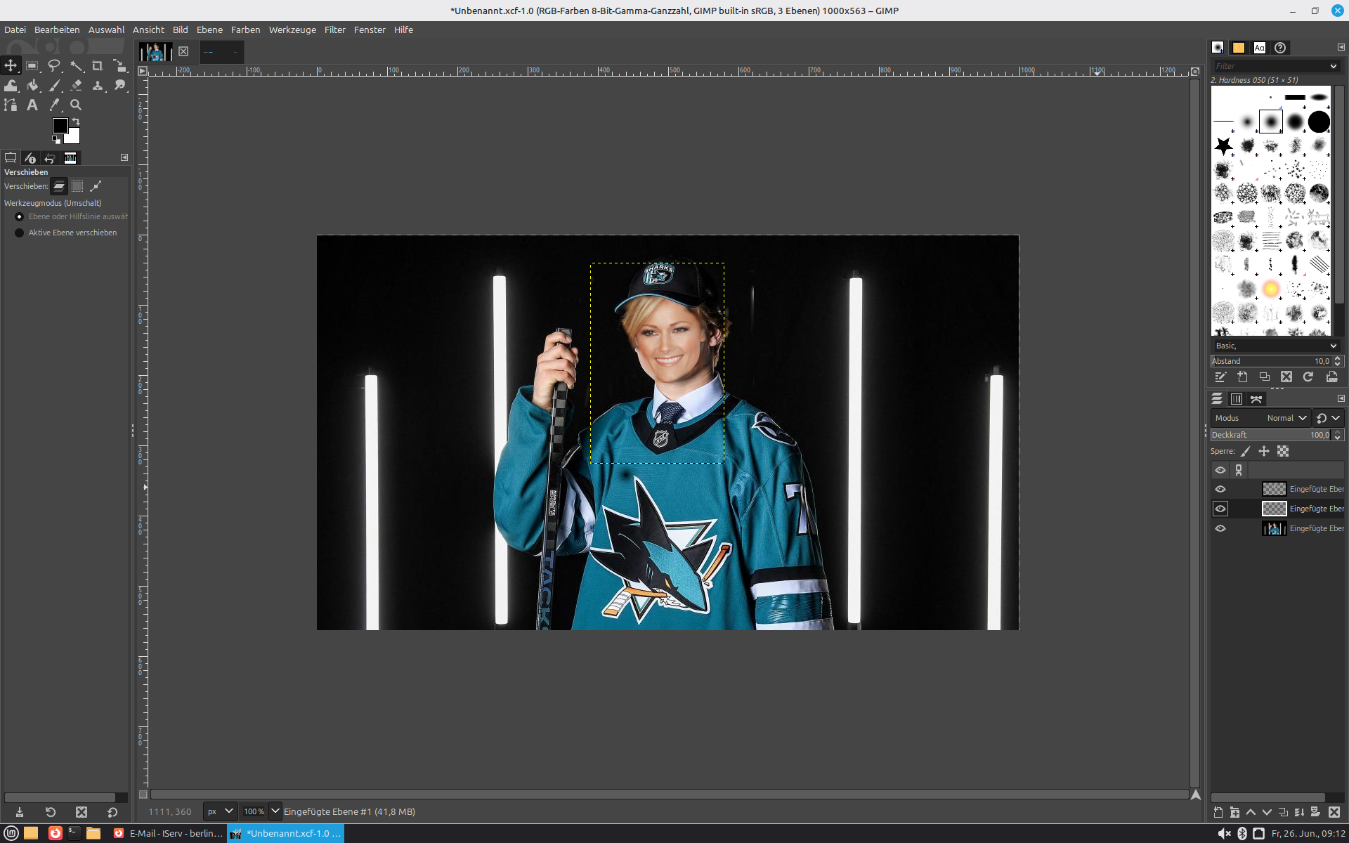
Task: Open the tool options panel configure menu
Action: (124, 157)
